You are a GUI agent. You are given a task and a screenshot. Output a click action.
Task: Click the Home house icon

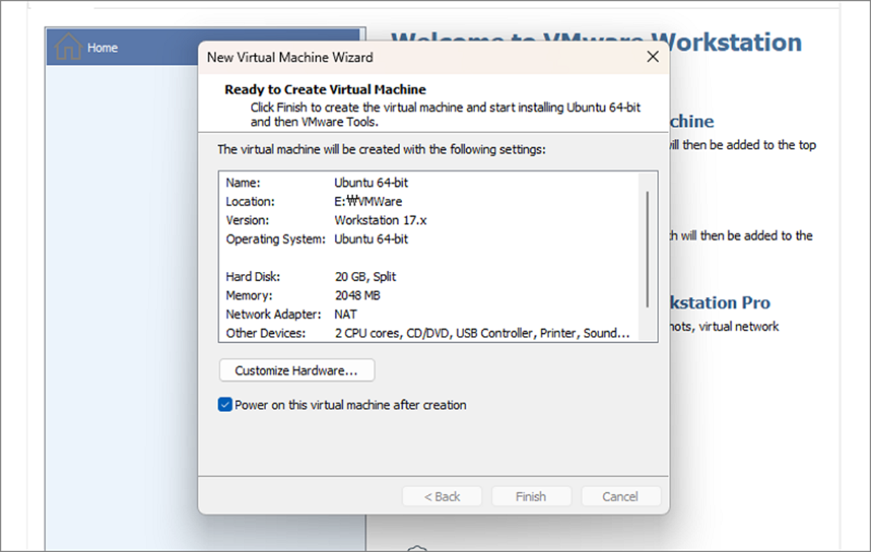point(68,47)
